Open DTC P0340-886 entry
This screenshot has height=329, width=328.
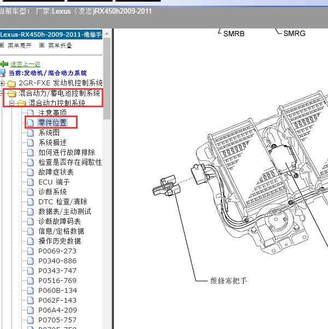coord(57,261)
